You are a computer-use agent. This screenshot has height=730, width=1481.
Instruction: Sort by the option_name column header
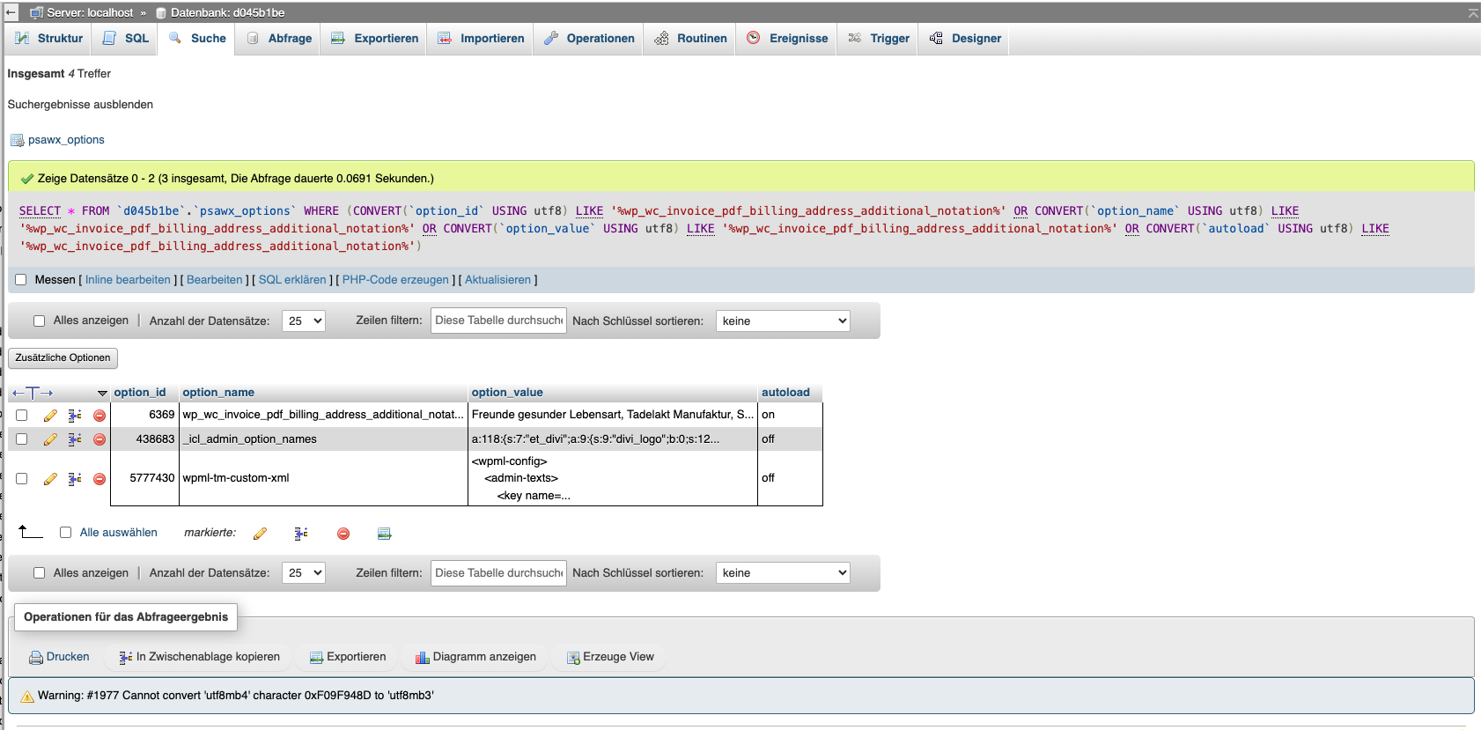tap(218, 393)
